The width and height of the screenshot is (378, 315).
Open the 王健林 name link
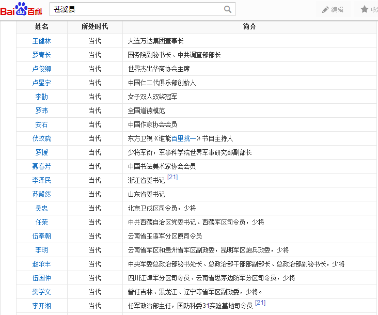42,41
